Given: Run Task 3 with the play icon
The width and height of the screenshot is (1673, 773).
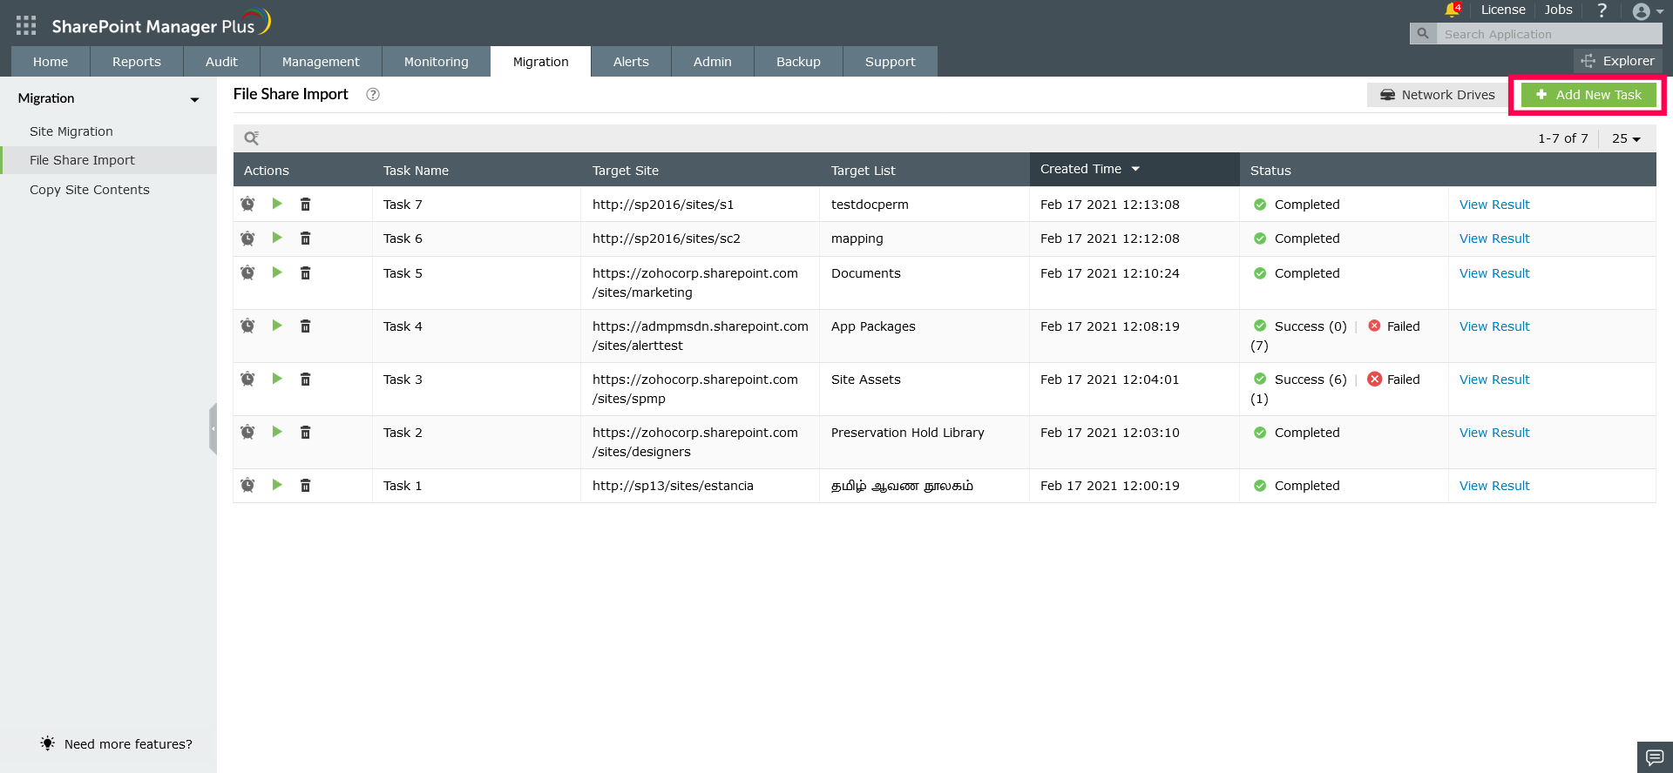Looking at the screenshot, I should pos(277,379).
